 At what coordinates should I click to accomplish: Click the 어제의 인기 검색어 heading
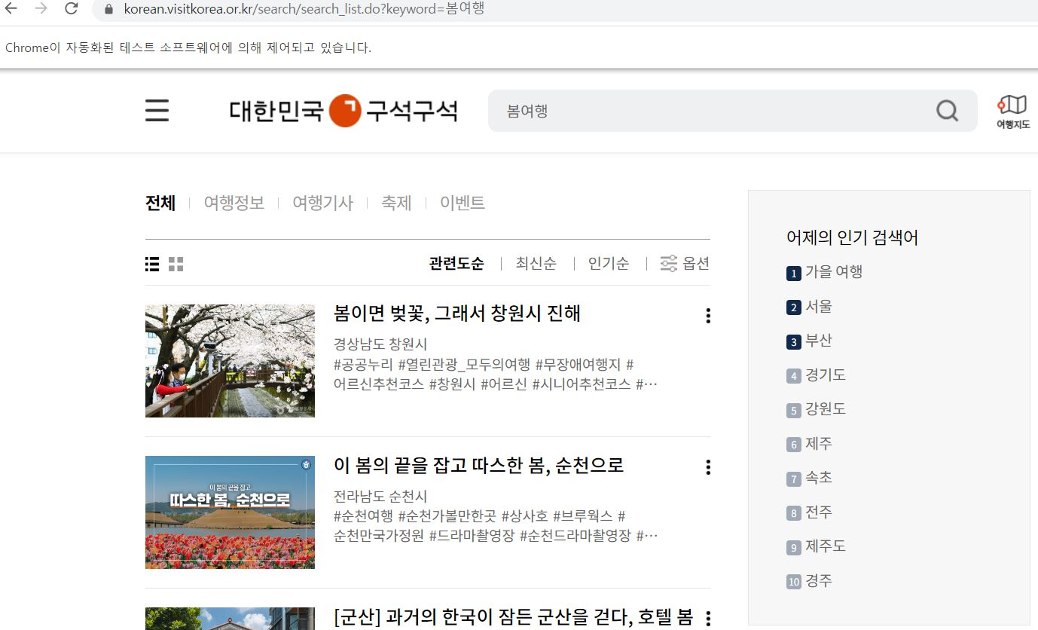click(852, 238)
